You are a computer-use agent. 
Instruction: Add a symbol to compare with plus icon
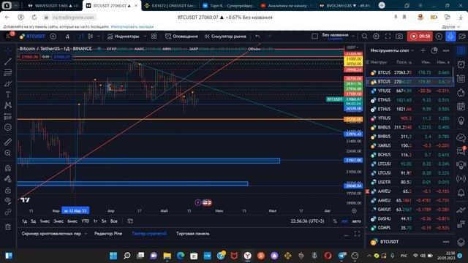pos(53,37)
